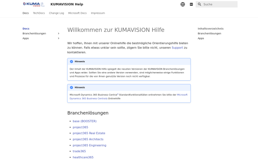Open the KUMAVISION Help title link
The width and height of the screenshot is (258, 161).
[x=67, y=4]
